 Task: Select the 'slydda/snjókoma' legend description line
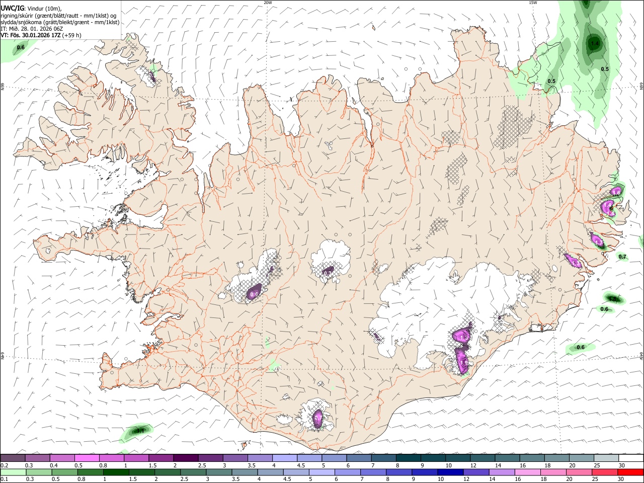[60, 22]
